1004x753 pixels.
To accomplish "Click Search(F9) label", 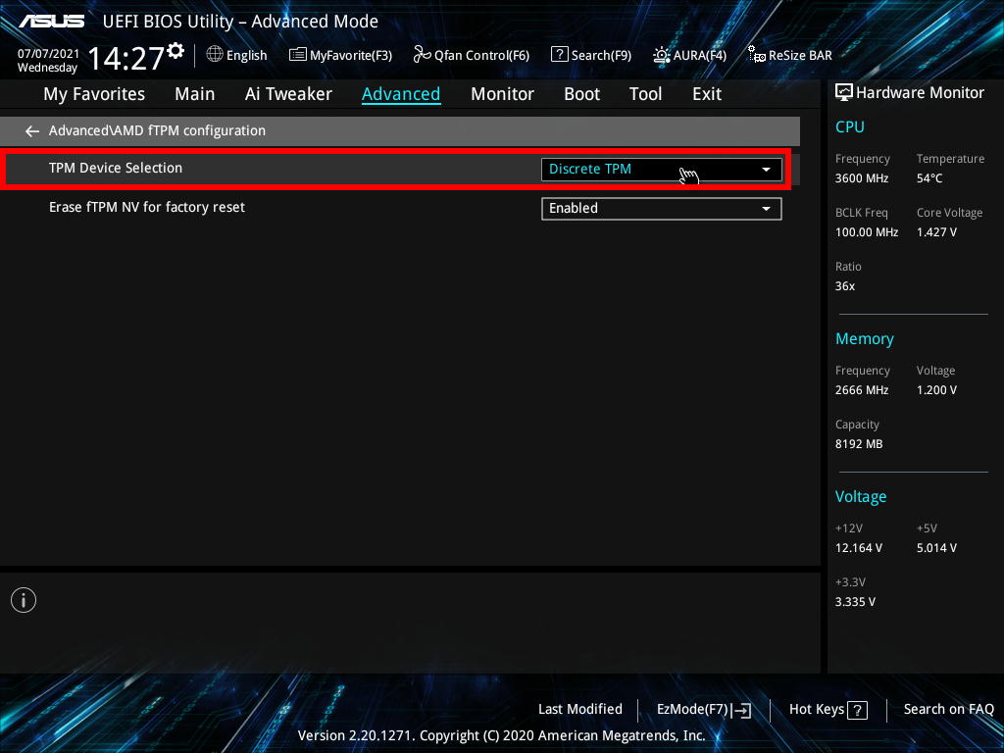I will coord(601,56).
